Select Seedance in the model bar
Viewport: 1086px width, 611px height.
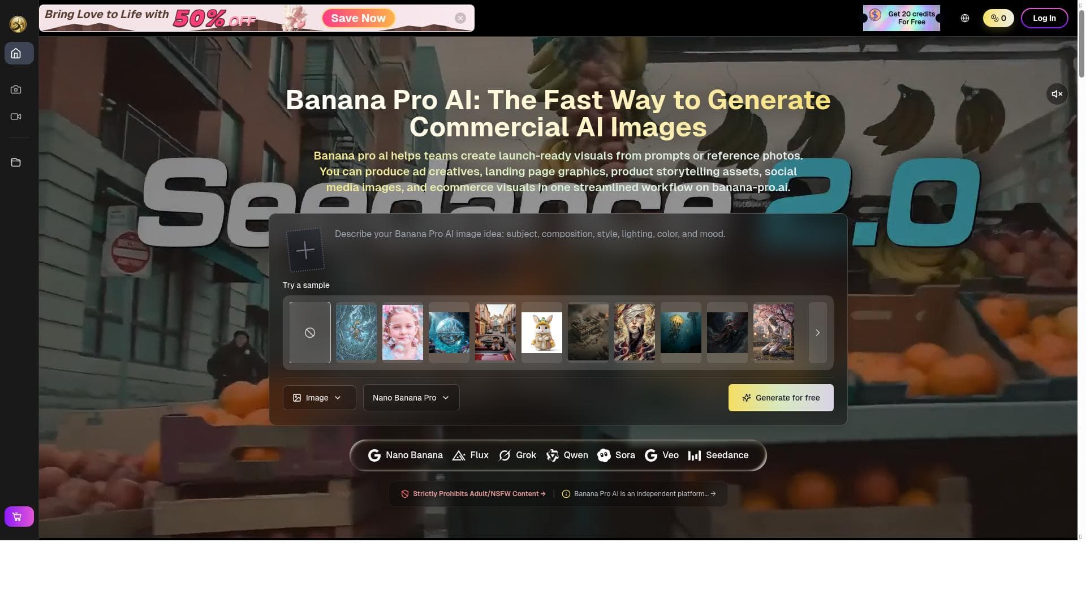pos(718,455)
